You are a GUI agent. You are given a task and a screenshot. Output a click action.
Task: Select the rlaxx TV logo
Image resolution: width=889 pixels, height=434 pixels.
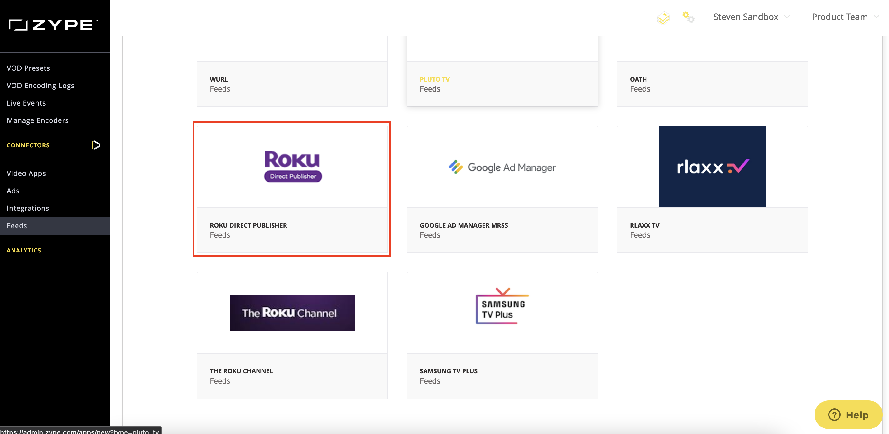(x=712, y=167)
